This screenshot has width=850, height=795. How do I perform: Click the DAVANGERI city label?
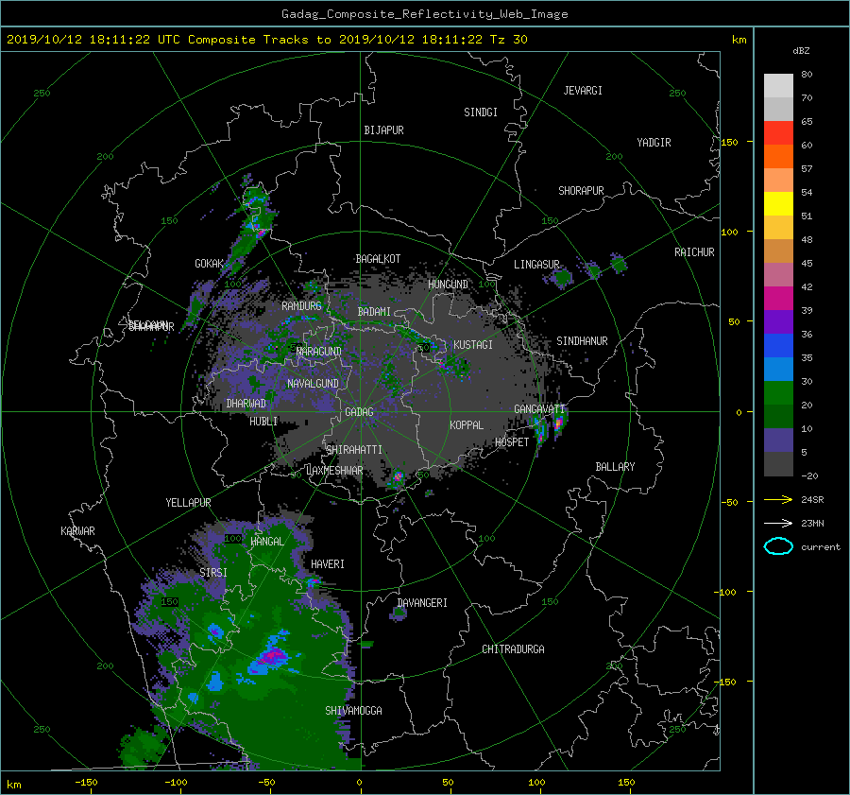coord(422,603)
